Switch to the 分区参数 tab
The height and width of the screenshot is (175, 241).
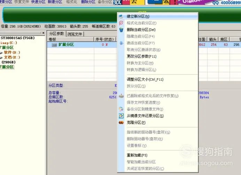tap(56, 34)
